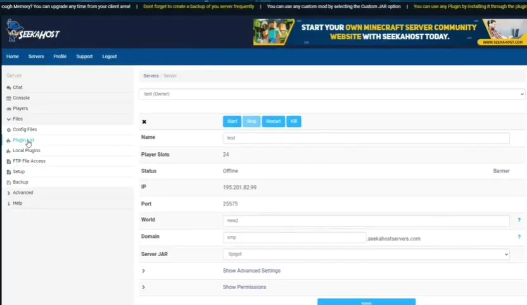The image size is (527, 305).
Task: Open the Banner link in Status row
Action: [x=502, y=171]
